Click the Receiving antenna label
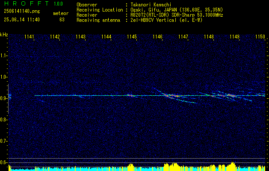The image size is (269, 171). pyautogui.click(x=98, y=20)
